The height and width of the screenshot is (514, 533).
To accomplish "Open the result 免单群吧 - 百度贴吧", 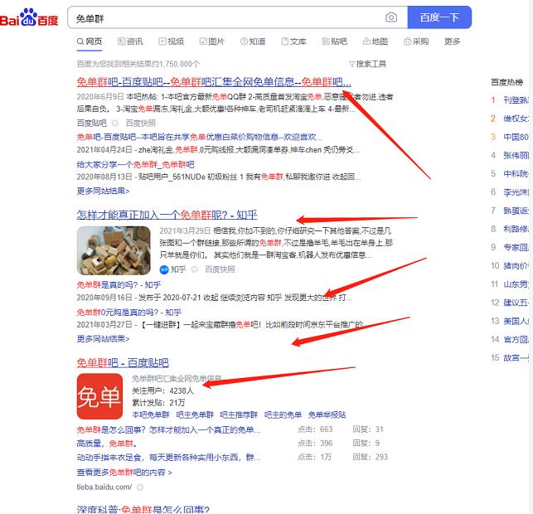I will [x=123, y=363].
